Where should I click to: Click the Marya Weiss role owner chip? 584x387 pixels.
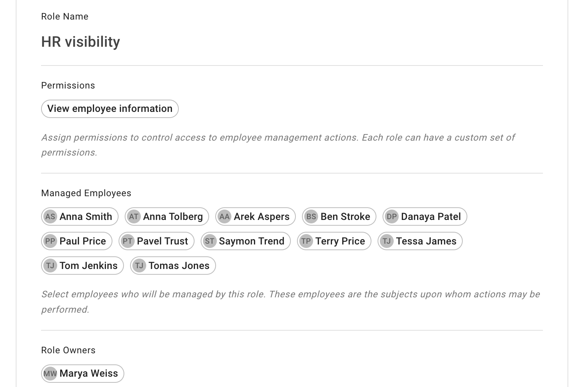click(82, 373)
